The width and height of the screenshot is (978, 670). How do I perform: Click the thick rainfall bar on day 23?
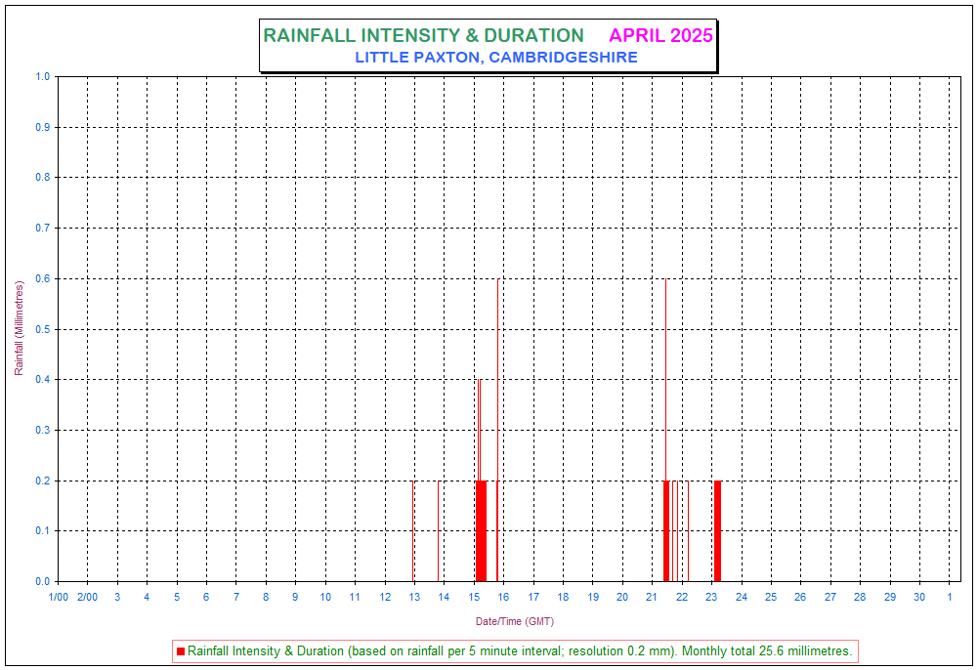[717, 531]
